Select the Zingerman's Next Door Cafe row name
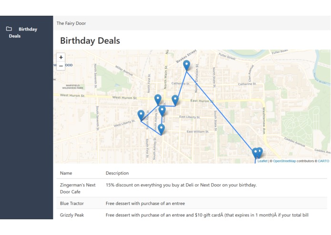This screenshot has height=235, width=331. [x=78, y=188]
